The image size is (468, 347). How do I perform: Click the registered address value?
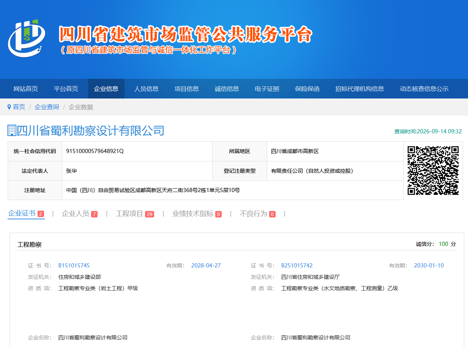click(153, 190)
